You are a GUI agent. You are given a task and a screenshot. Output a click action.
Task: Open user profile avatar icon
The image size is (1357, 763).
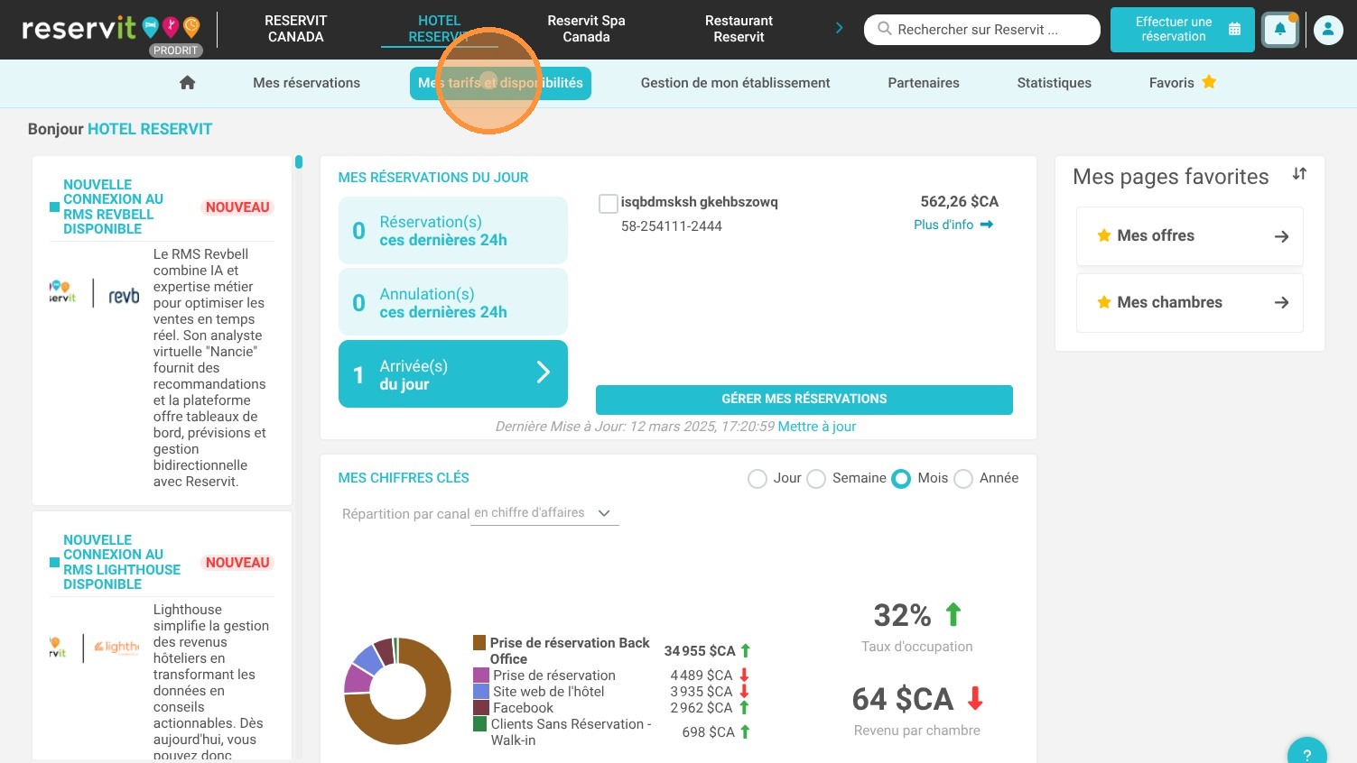(1328, 30)
